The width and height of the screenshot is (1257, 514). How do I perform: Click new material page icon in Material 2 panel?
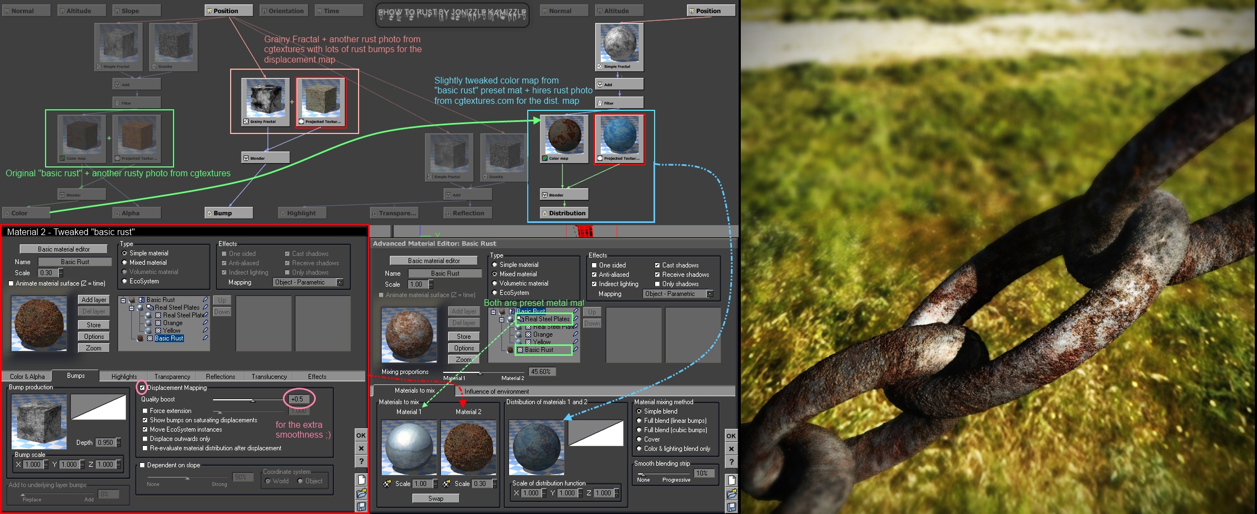click(361, 479)
